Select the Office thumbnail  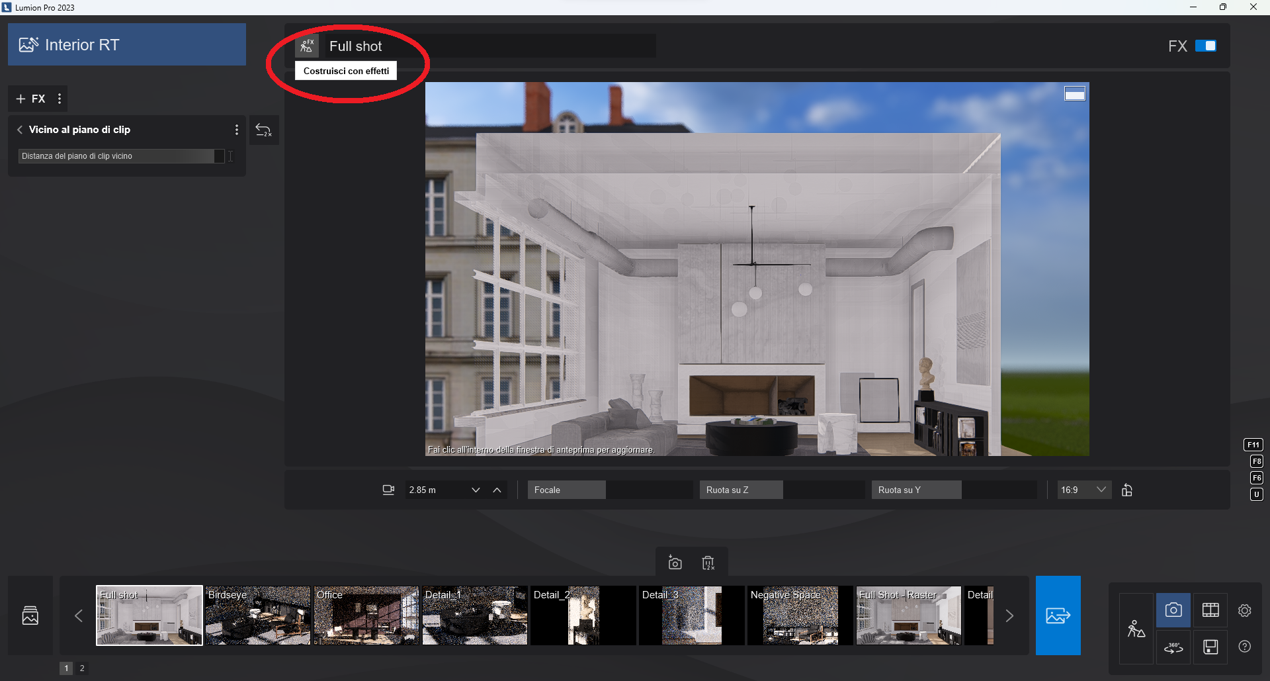point(366,615)
